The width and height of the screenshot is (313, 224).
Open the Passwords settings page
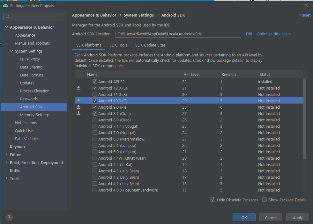pos(29,99)
